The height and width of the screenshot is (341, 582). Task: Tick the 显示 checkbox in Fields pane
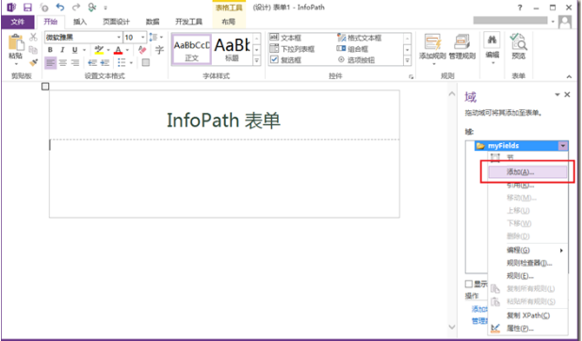pos(469,284)
